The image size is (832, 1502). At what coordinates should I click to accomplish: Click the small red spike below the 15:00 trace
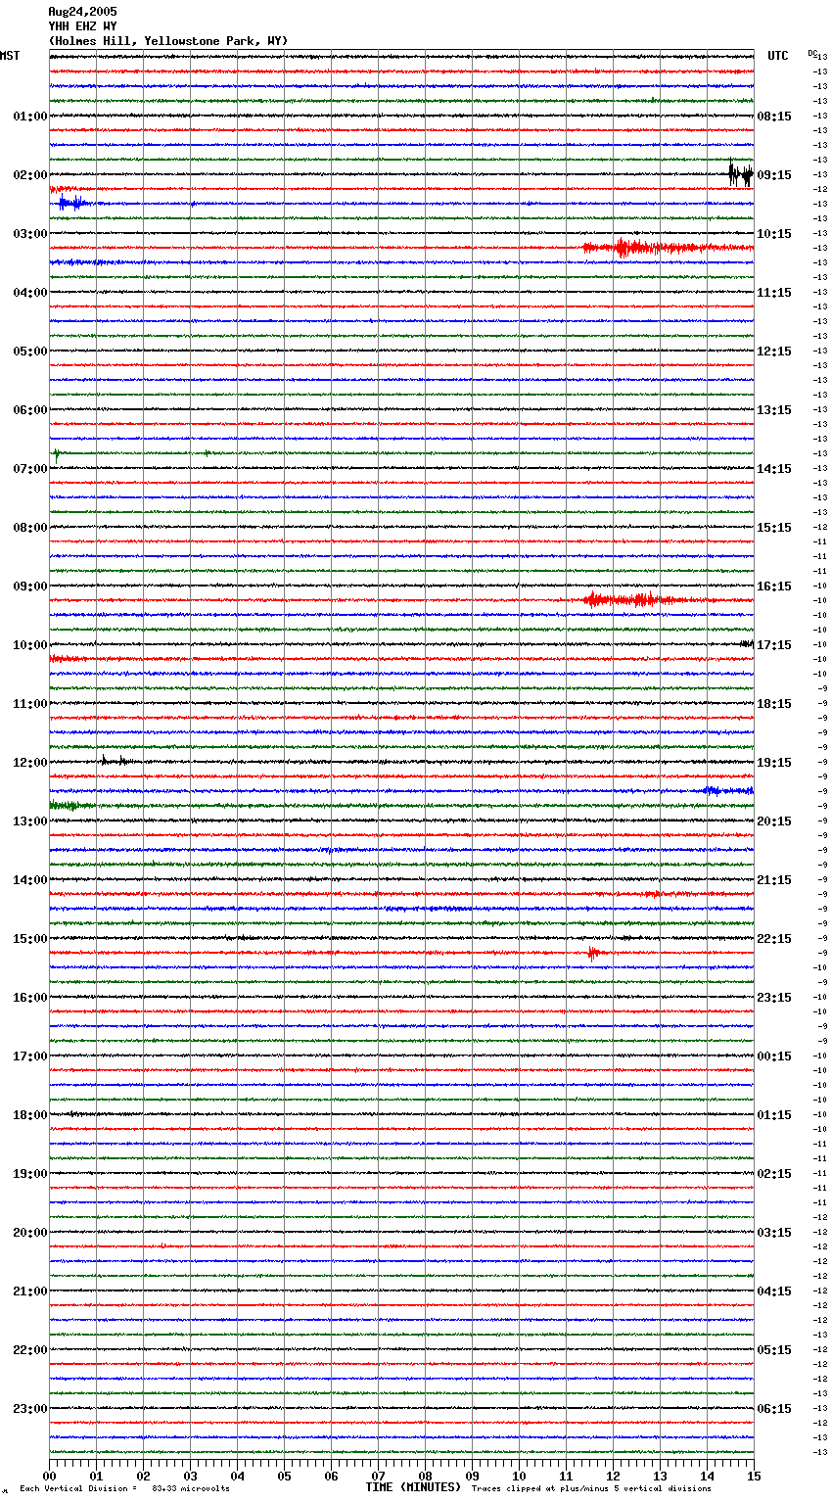(593, 953)
